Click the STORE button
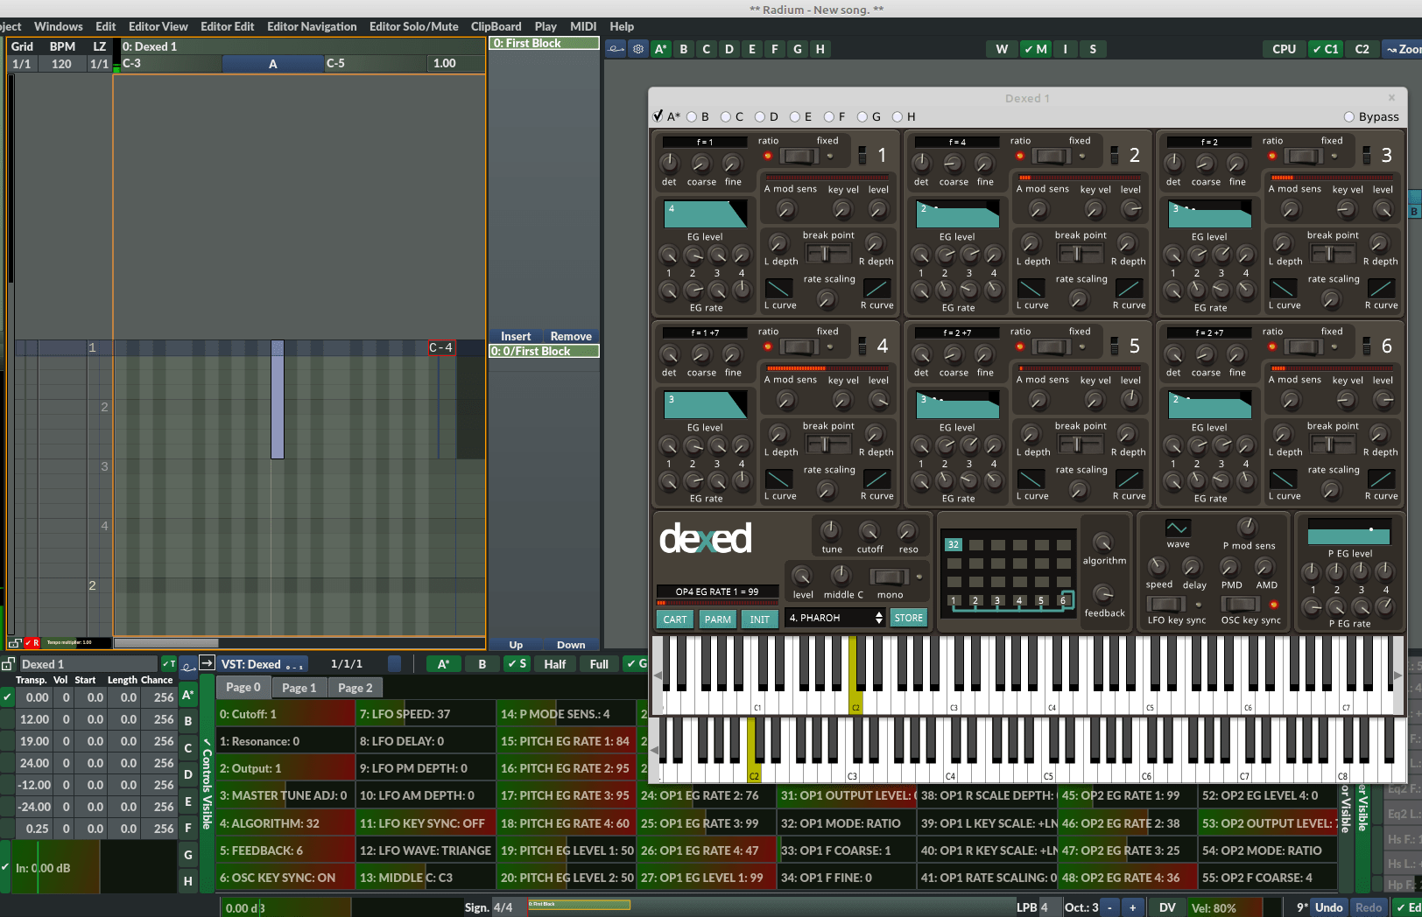Image resolution: width=1422 pixels, height=917 pixels. [x=908, y=618]
